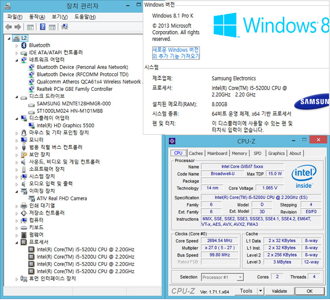Click the Forward arrow in Device Manager toolbar
The image size is (330, 300).
[x=18, y=27]
